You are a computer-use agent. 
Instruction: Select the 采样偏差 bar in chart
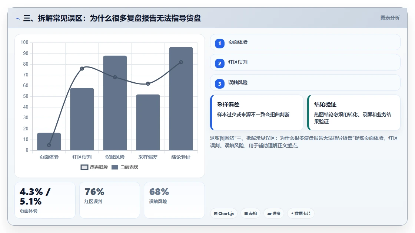[x=148, y=123]
